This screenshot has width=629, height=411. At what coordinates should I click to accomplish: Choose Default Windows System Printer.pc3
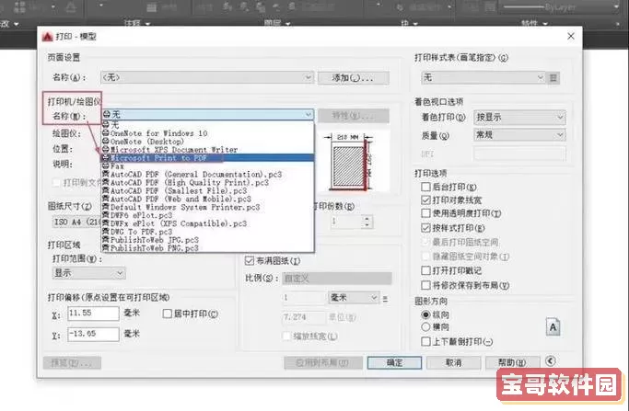click(207, 207)
